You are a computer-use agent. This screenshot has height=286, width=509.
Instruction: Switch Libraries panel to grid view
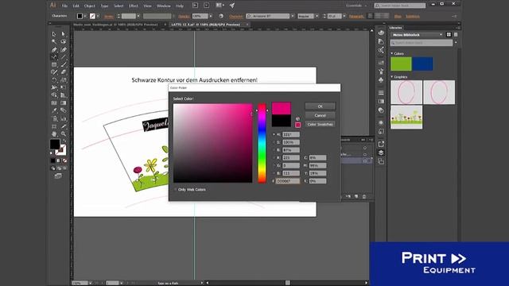(x=449, y=35)
